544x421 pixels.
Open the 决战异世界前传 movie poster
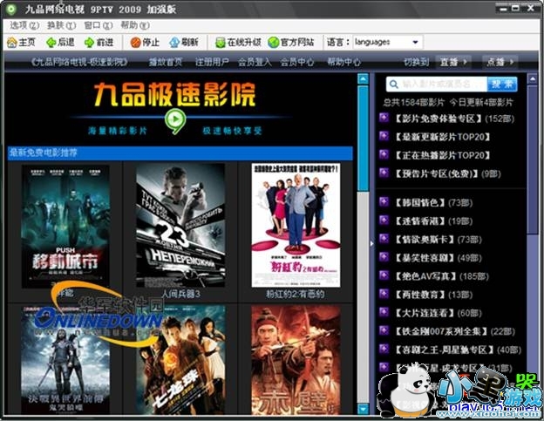[x=65, y=360]
